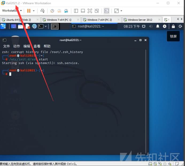Send Ctrl+Alt+Del to the virtual machine

coord(43,11)
